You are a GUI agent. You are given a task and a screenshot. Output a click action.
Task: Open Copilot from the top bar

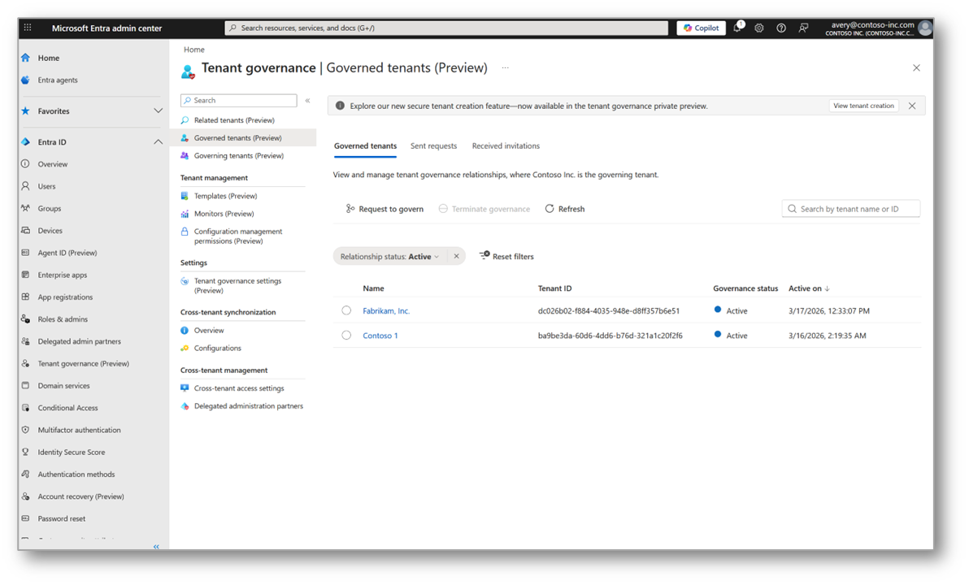tap(701, 28)
